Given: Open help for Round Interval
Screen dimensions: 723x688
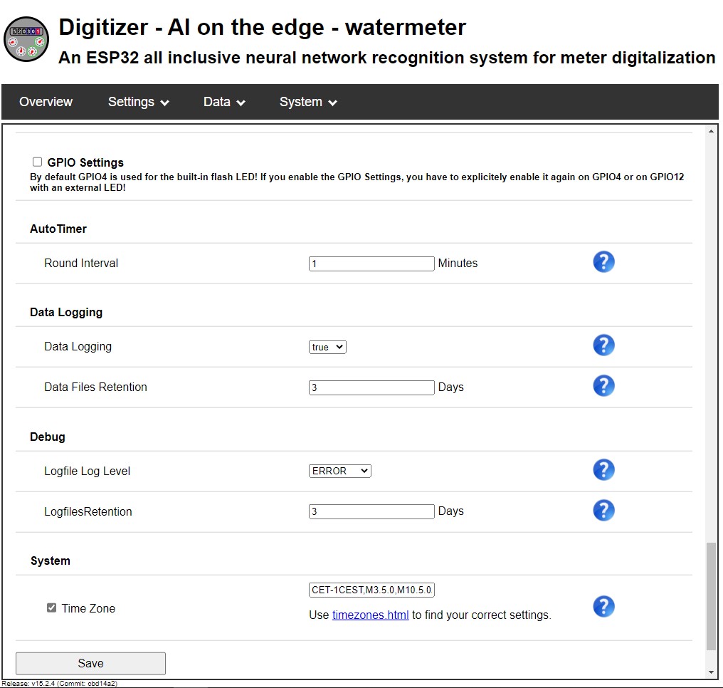Looking at the screenshot, I should click(x=603, y=262).
